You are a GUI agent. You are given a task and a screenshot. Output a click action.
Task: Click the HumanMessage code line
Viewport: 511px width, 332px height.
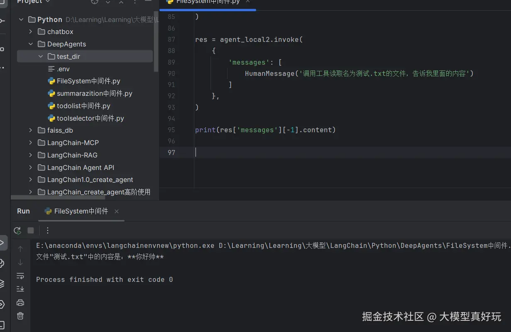click(359, 74)
